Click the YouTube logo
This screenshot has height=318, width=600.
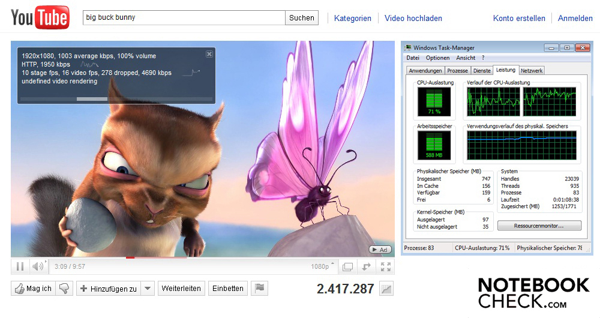(40, 17)
